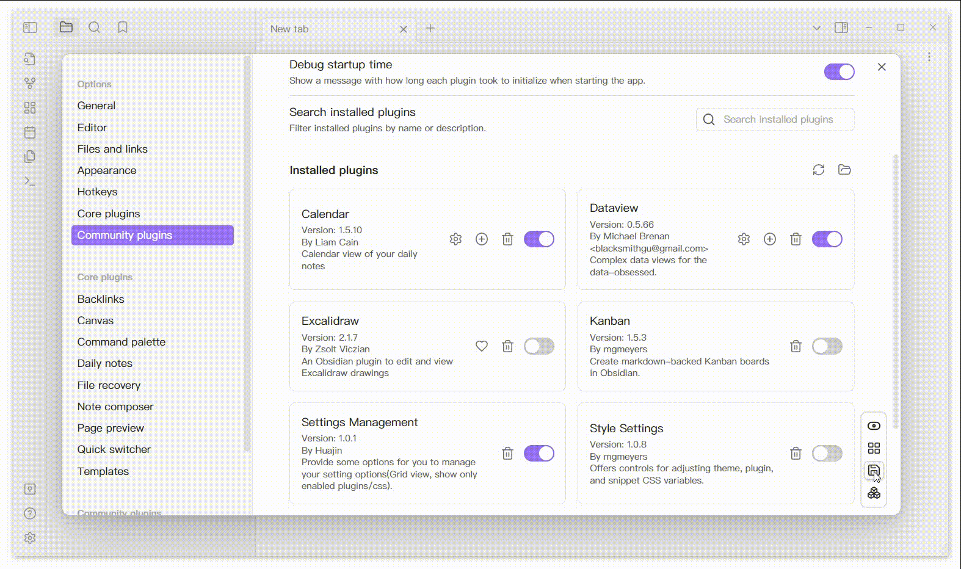Open templates icon in ribbon
Screen dimensions: 961x569
tap(30, 157)
